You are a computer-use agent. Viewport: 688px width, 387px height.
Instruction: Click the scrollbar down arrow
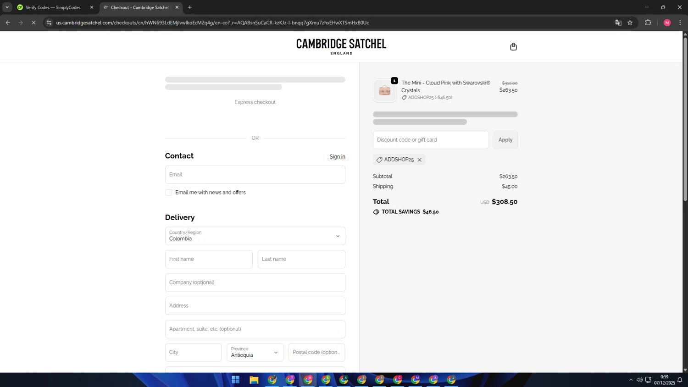(x=685, y=370)
